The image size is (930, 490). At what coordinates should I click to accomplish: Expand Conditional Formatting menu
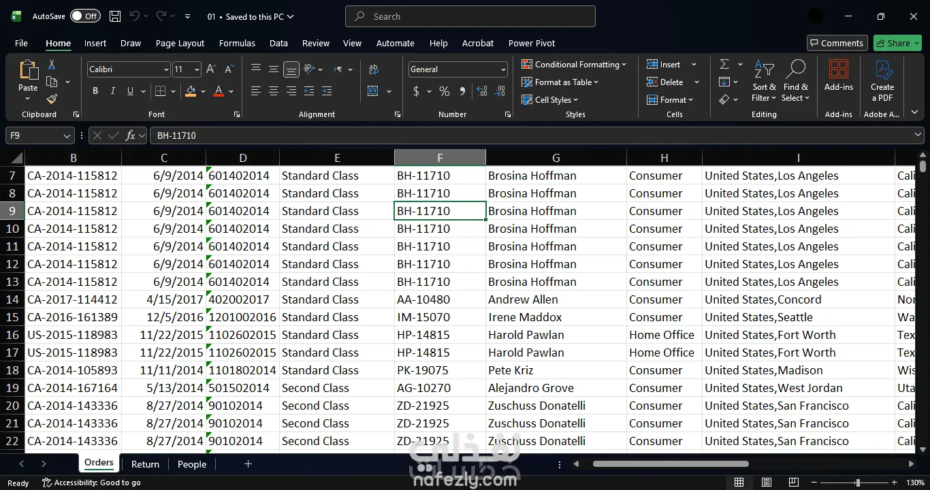574,65
